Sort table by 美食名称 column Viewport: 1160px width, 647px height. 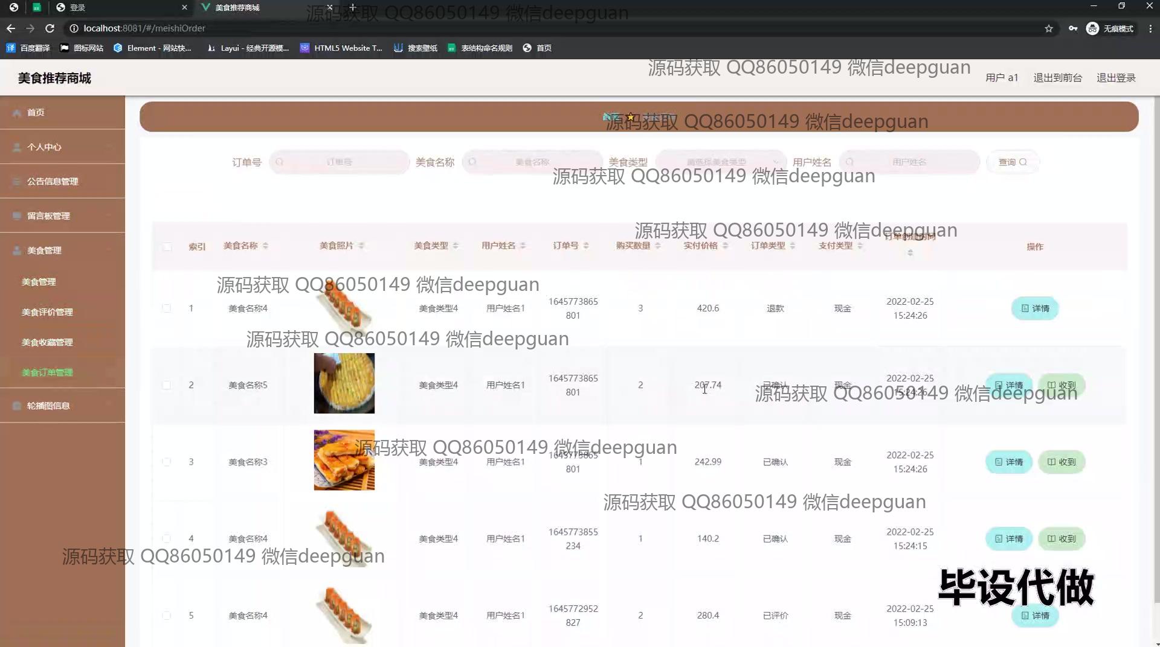(265, 246)
